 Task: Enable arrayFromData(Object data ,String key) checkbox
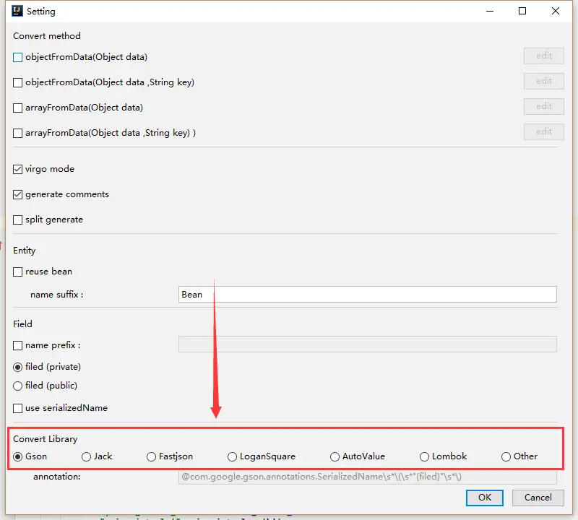17,133
